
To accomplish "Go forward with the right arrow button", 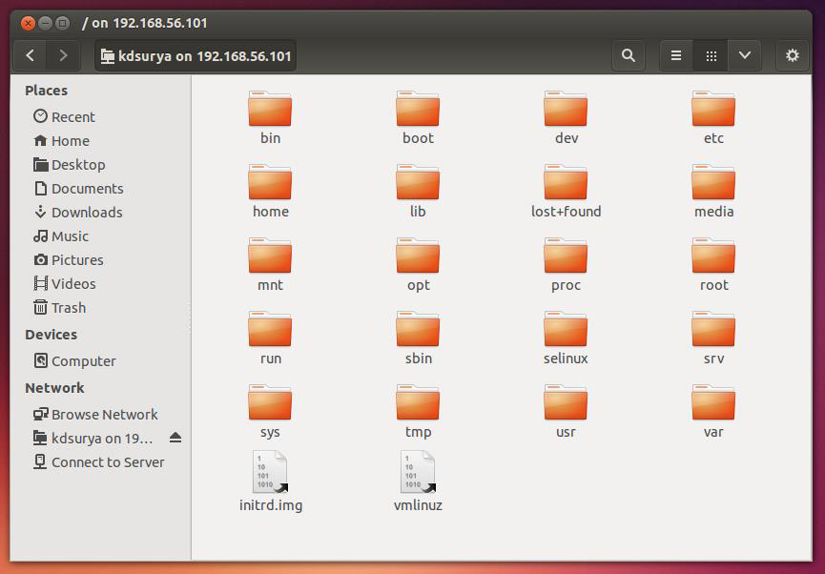I will 63,56.
